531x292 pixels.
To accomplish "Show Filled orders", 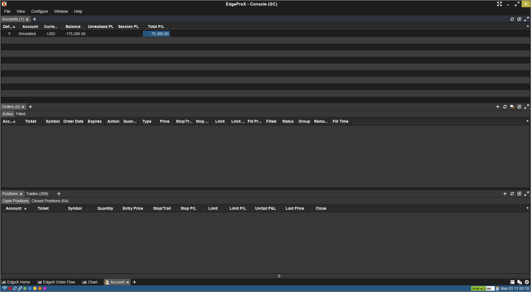I will point(21,114).
